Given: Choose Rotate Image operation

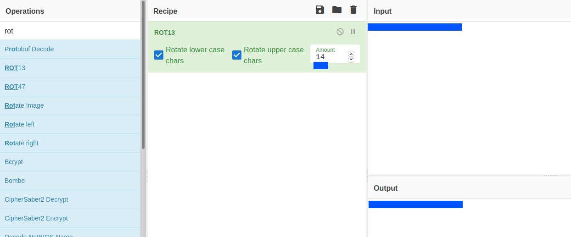Looking at the screenshot, I should (24, 105).
